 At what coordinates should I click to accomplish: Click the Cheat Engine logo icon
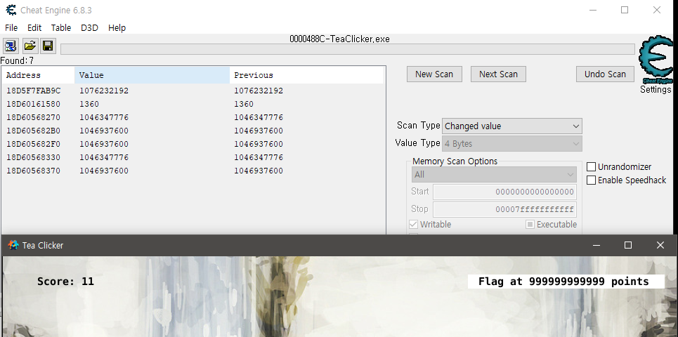point(656,60)
